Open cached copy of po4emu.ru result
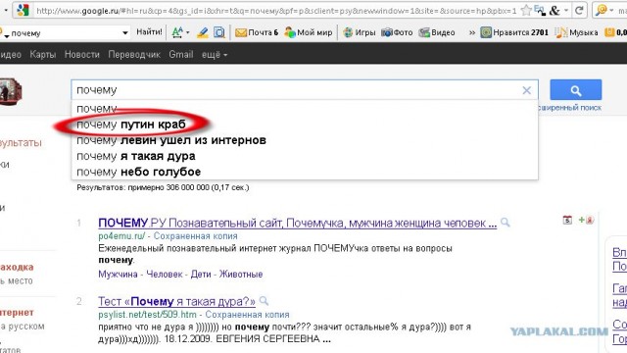 [x=196, y=236]
